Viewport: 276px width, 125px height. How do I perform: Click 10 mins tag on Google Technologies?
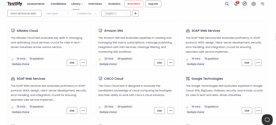pyautogui.click(x=196, y=106)
